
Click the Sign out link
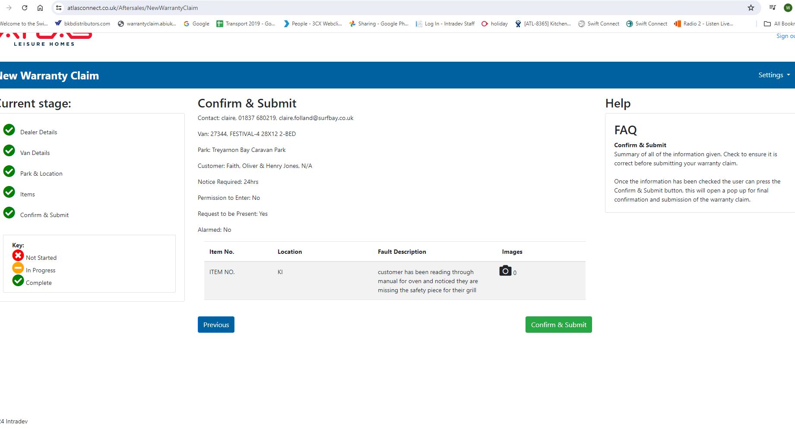785,36
